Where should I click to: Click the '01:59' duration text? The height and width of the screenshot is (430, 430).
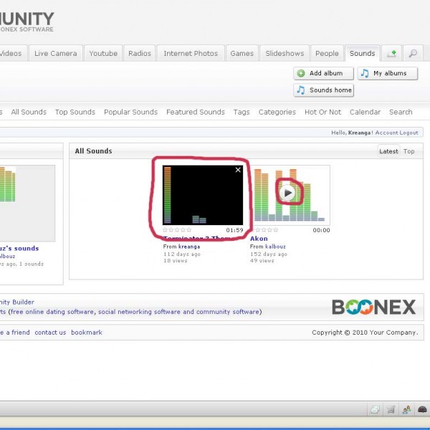[x=235, y=230]
